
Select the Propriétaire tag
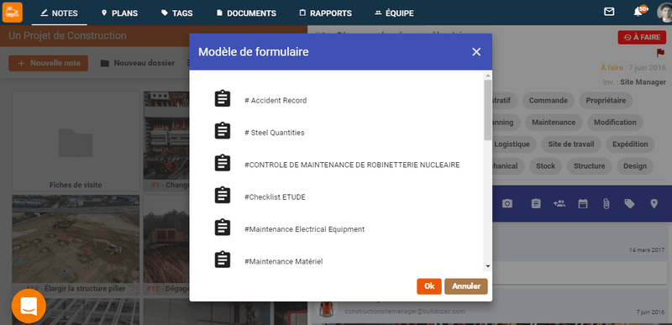(x=606, y=101)
